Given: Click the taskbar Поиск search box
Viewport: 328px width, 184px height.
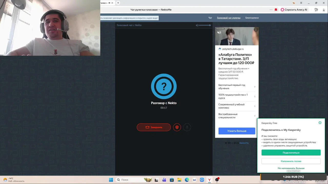Looking at the screenshot, I should click(134, 180).
